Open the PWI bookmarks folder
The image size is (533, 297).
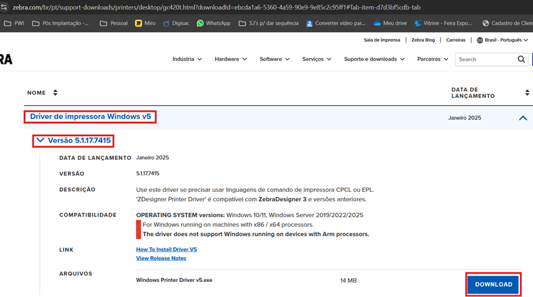pyautogui.click(x=14, y=23)
